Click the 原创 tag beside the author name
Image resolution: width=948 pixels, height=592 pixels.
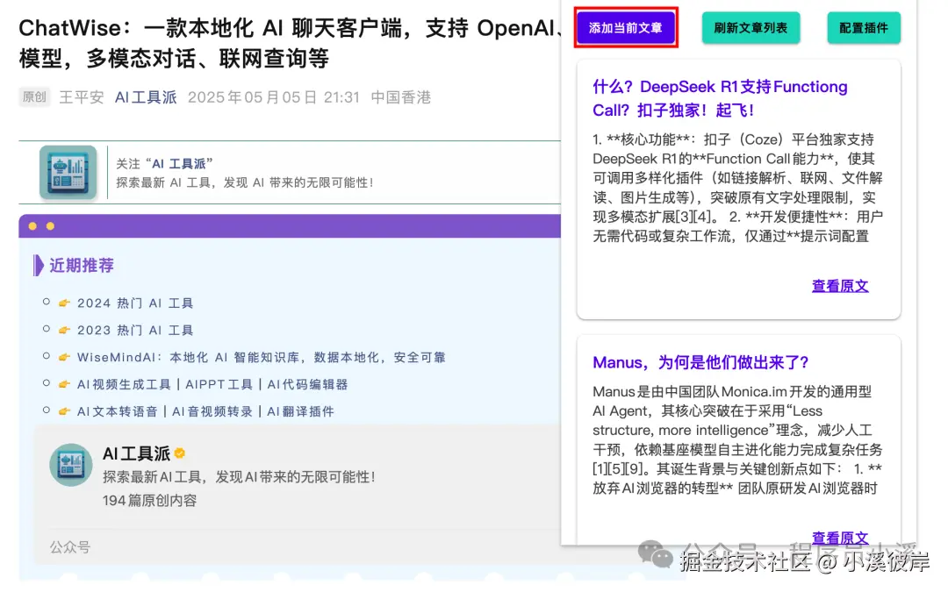33,97
